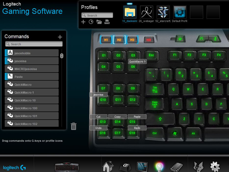Click the G4 key
This screenshot has width=229, height=172.
tap(103, 67)
